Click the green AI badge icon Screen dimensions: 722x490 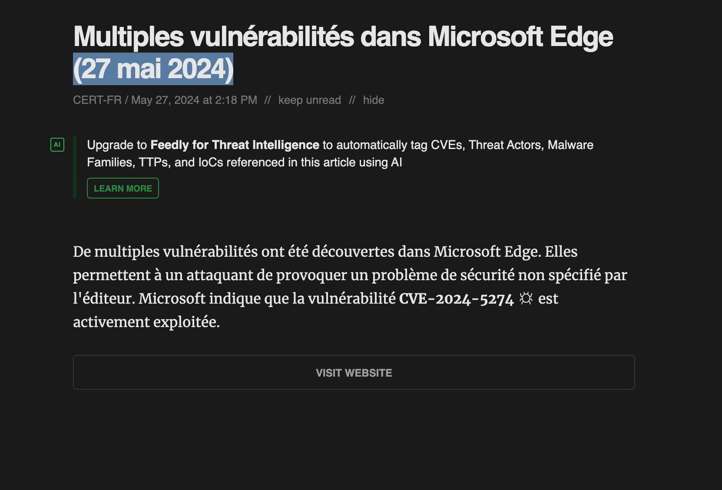(x=57, y=145)
